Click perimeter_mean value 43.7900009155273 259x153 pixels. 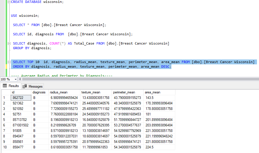tap(128, 98)
